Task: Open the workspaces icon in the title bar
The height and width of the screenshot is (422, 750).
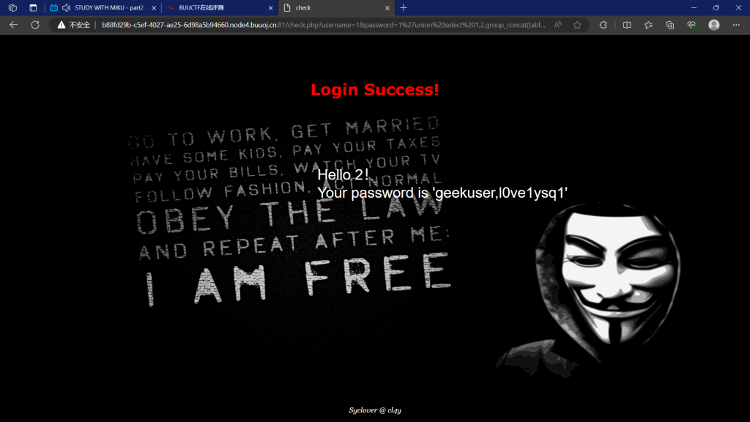Action: click(13, 7)
